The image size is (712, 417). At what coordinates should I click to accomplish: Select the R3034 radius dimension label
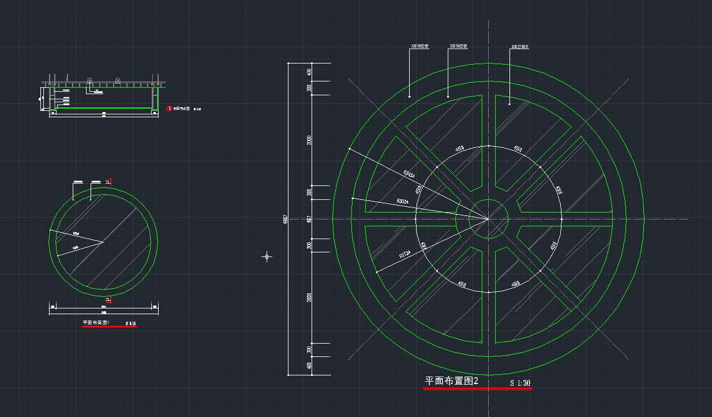pos(403,202)
